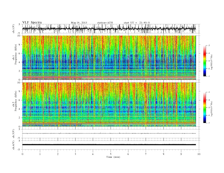The width and height of the screenshot is (224, 173).
Task: Click the ch.3 voltage waveform trace
Action: (x=109, y=133)
